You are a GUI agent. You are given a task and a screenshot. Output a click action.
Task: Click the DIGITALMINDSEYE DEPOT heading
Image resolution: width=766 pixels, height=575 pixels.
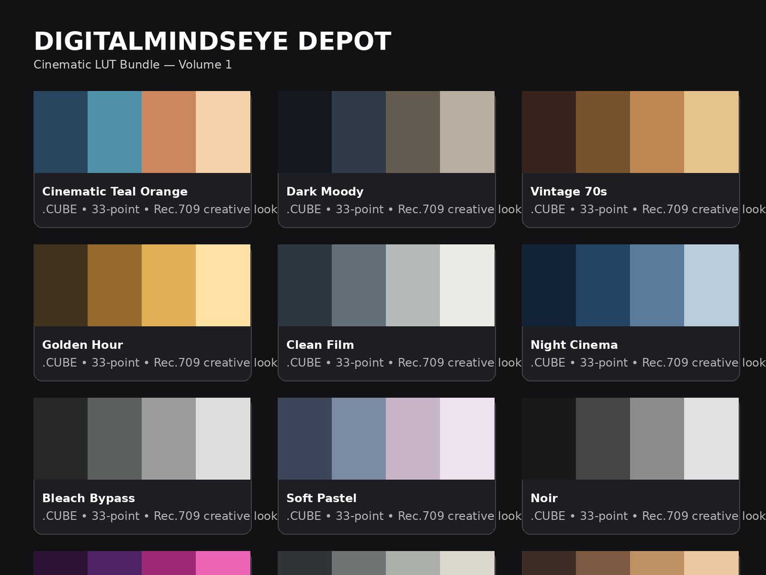click(212, 41)
